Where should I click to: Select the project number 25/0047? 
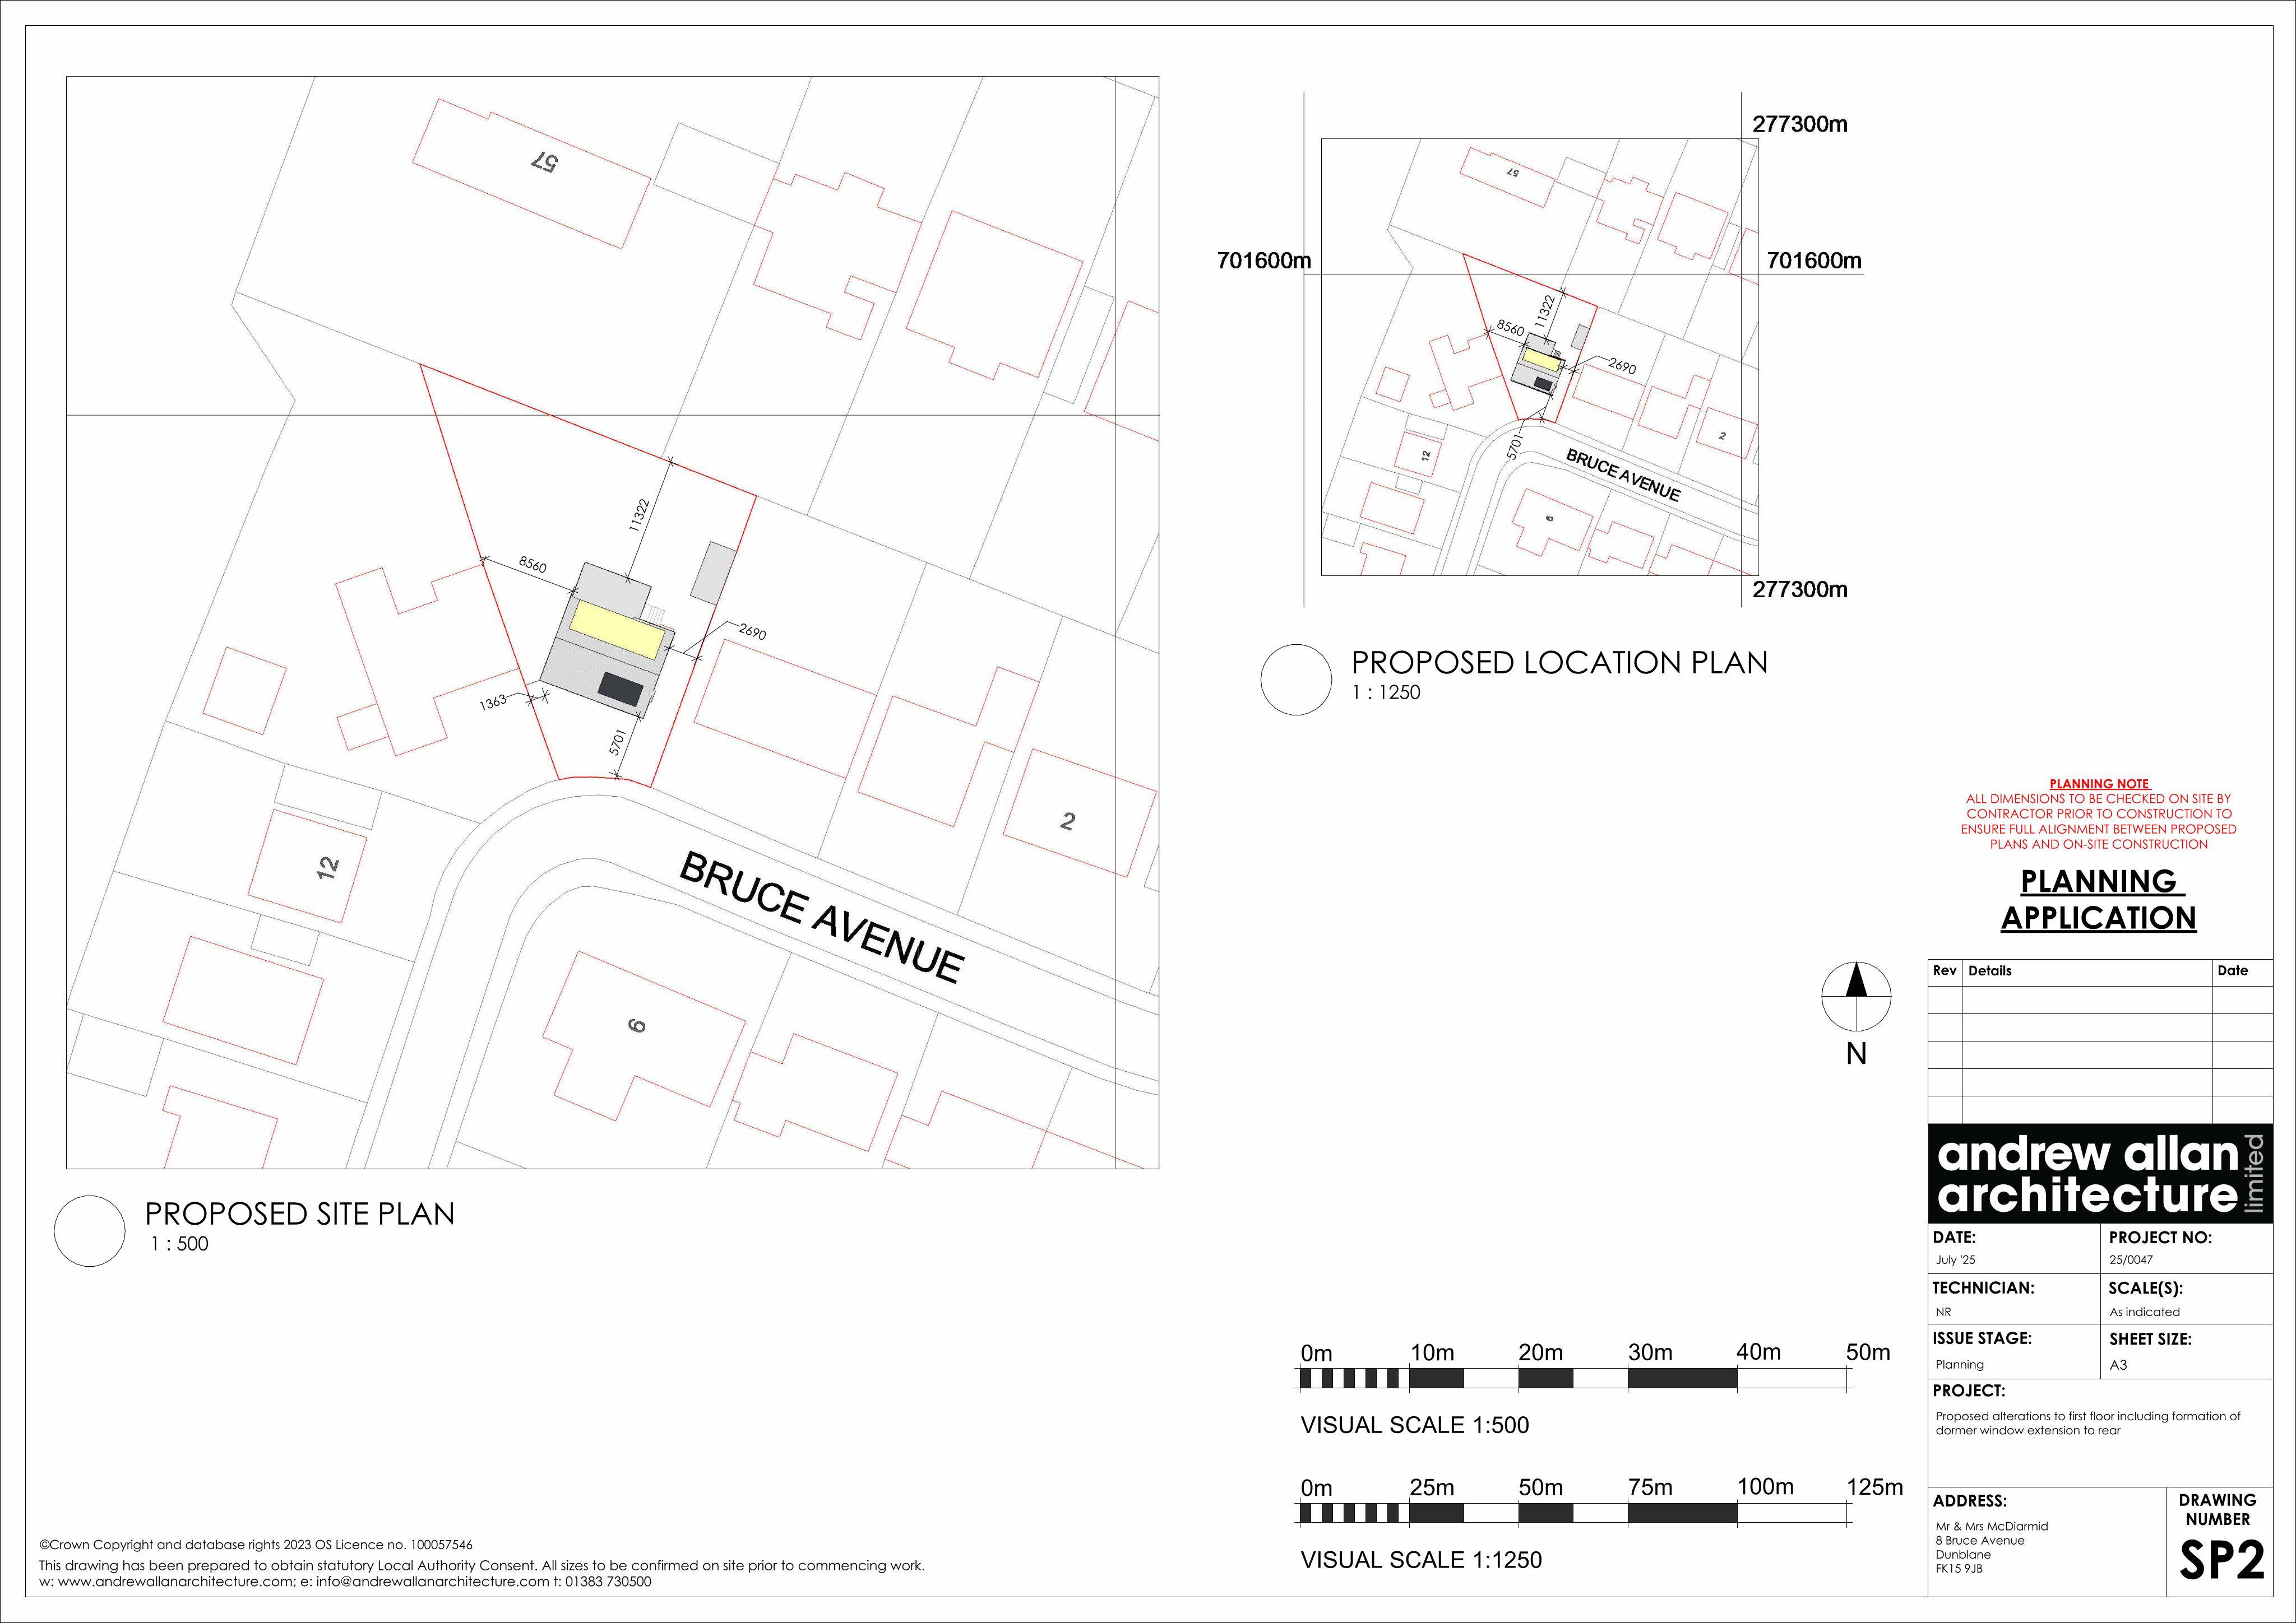(2131, 1260)
